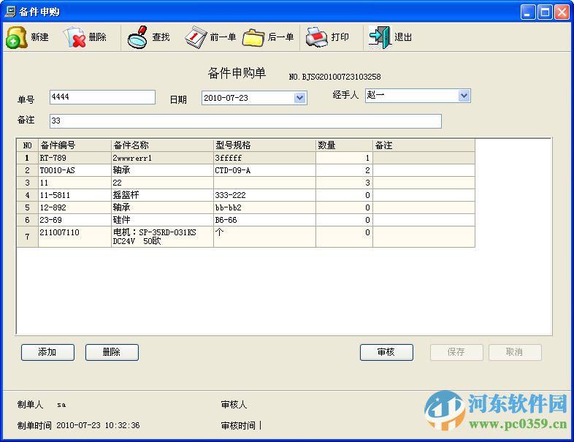Click the 审核 (Audit) button
The height and width of the screenshot is (442, 574).
click(x=386, y=352)
